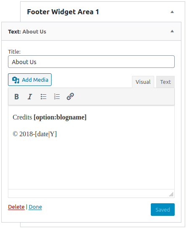Image resolution: width=186 pixels, height=228 pixels.
Task: Insert a numbered list
Action: click(x=57, y=96)
